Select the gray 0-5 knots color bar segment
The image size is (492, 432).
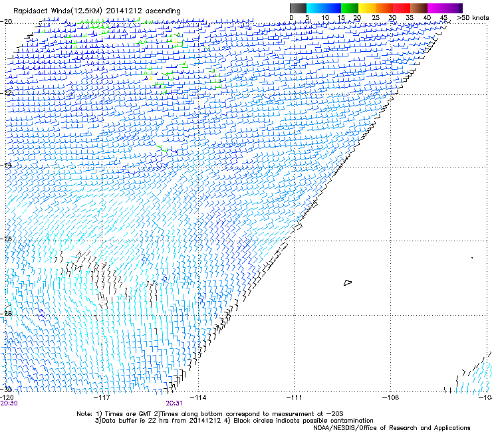tap(298, 8)
